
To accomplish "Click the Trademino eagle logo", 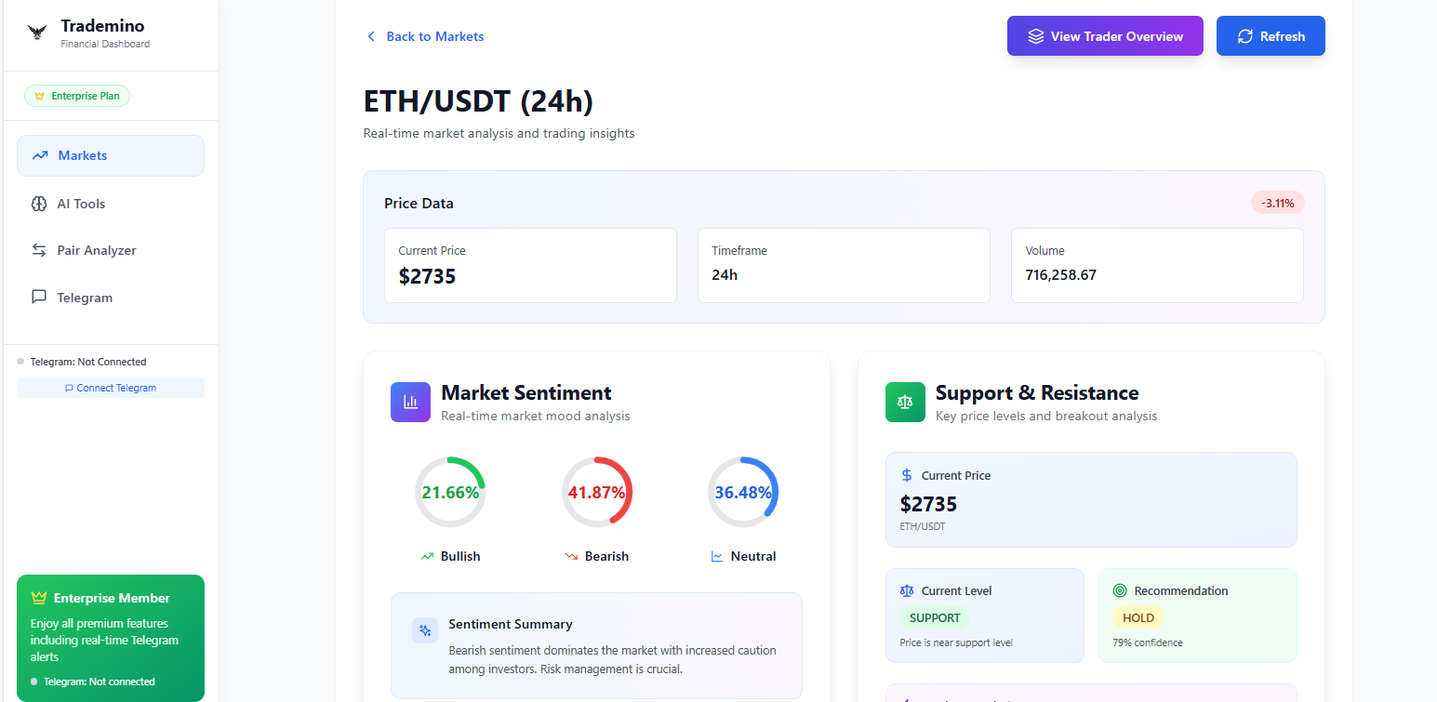I will pos(36,32).
